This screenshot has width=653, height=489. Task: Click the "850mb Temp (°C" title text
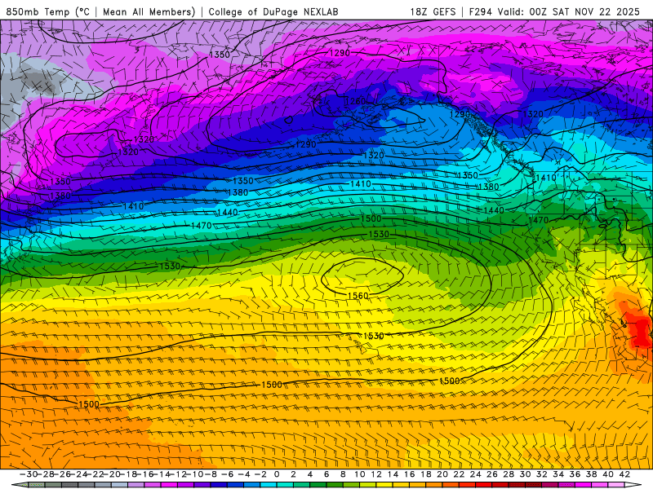(x=47, y=12)
